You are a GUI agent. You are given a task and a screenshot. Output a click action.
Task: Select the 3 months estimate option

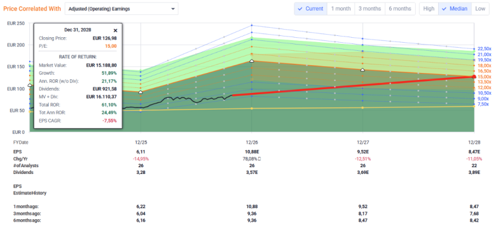tap(369, 9)
